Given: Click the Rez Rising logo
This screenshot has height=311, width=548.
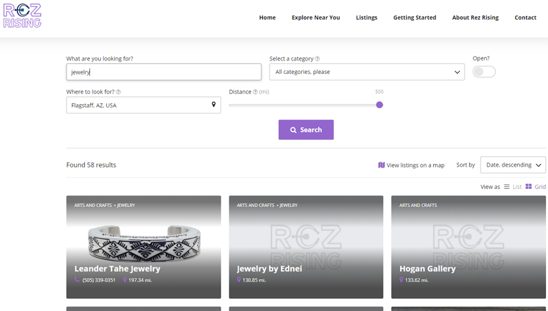Looking at the screenshot, I should (22, 15).
